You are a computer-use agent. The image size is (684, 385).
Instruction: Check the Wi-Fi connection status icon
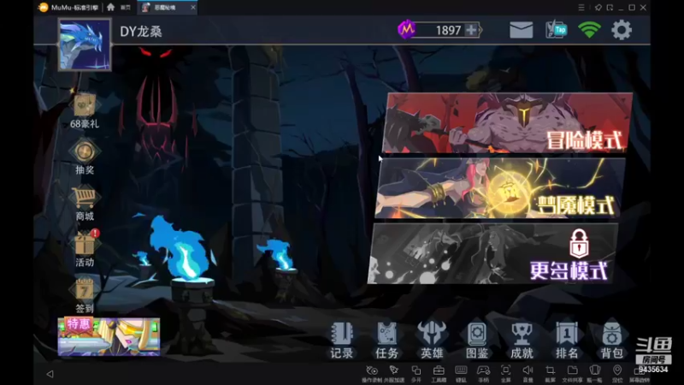point(589,30)
